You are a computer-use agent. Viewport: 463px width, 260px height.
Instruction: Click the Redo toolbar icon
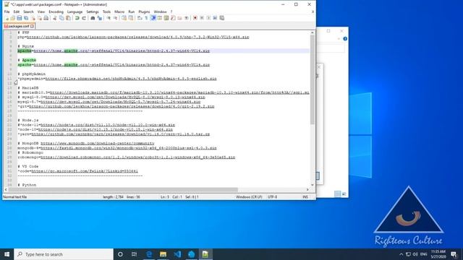click(x=84, y=18)
